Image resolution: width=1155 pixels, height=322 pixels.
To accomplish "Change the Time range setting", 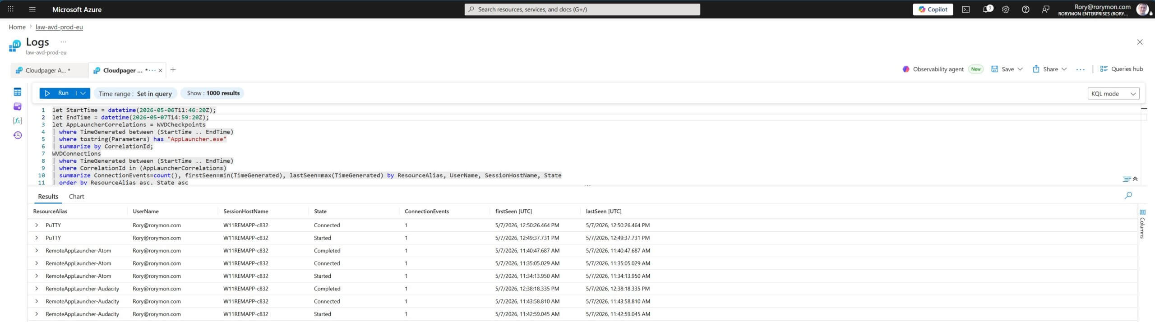I will coord(135,93).
